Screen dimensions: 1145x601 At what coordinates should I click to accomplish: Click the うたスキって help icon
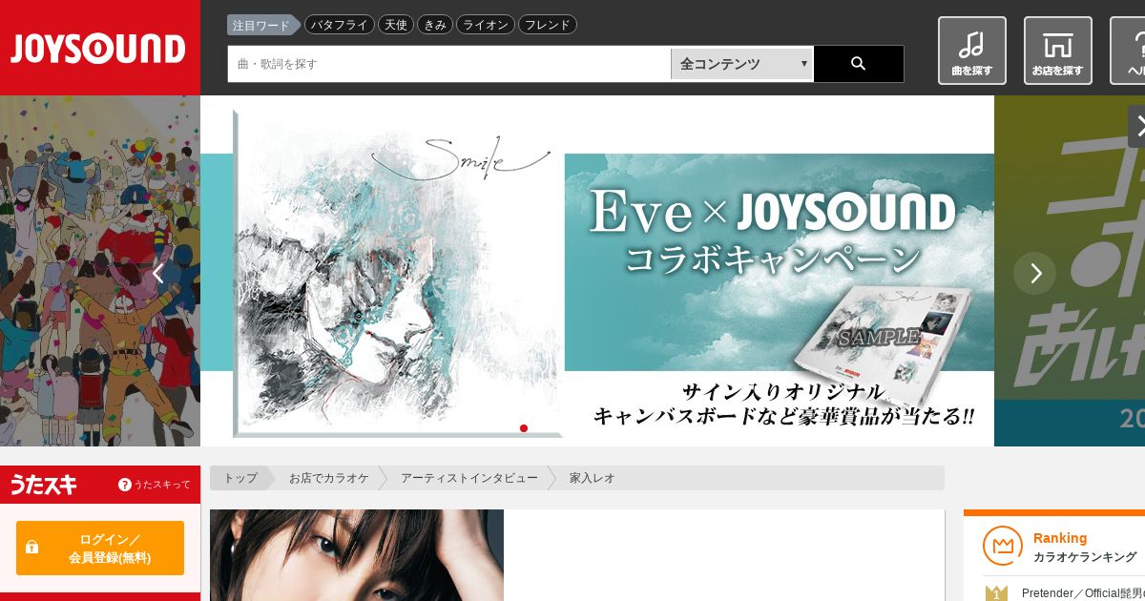124,485
